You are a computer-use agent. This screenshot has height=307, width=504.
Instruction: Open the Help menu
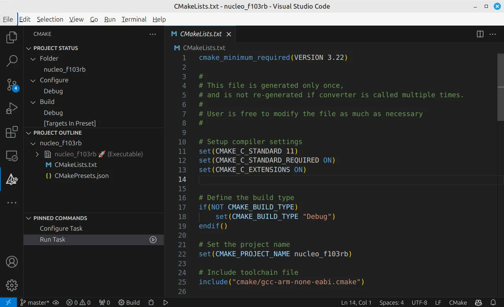point(159,19)
